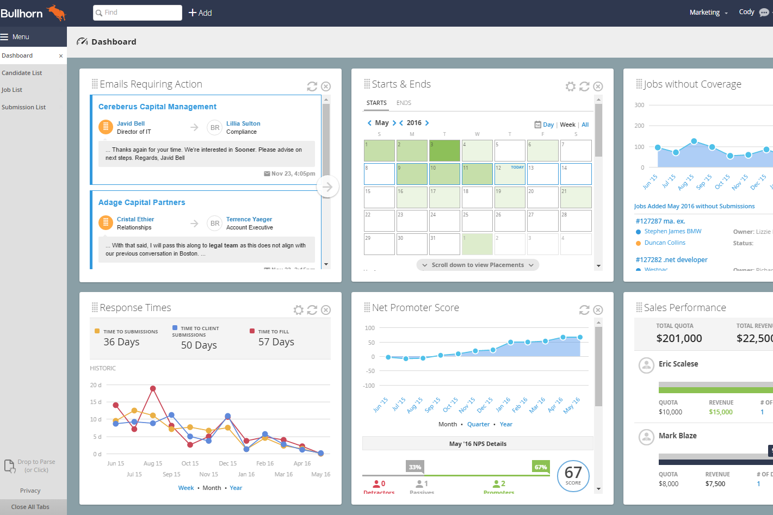Click the round next-email arrow button

327,187
